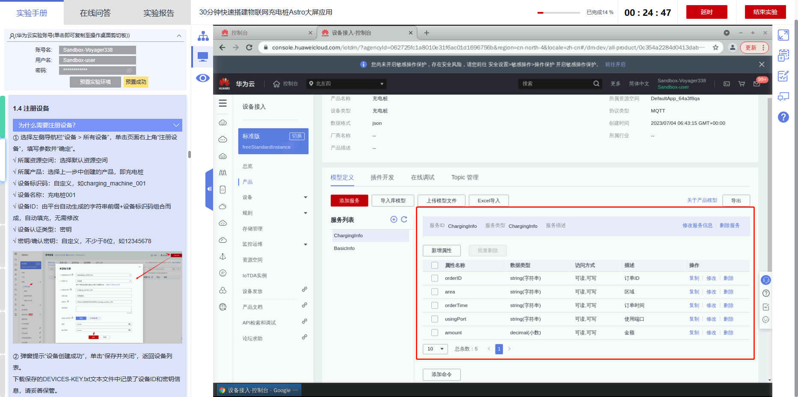The width and height of the screenshot is (798, 397).
Task: Add a service with the plus icon
Action: 394,219
